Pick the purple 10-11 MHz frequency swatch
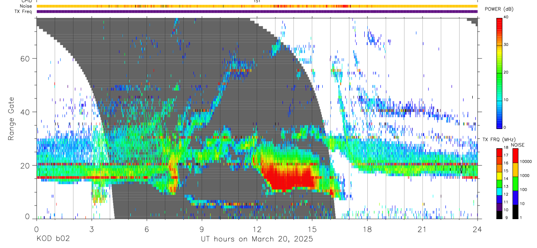 point(499,206)
